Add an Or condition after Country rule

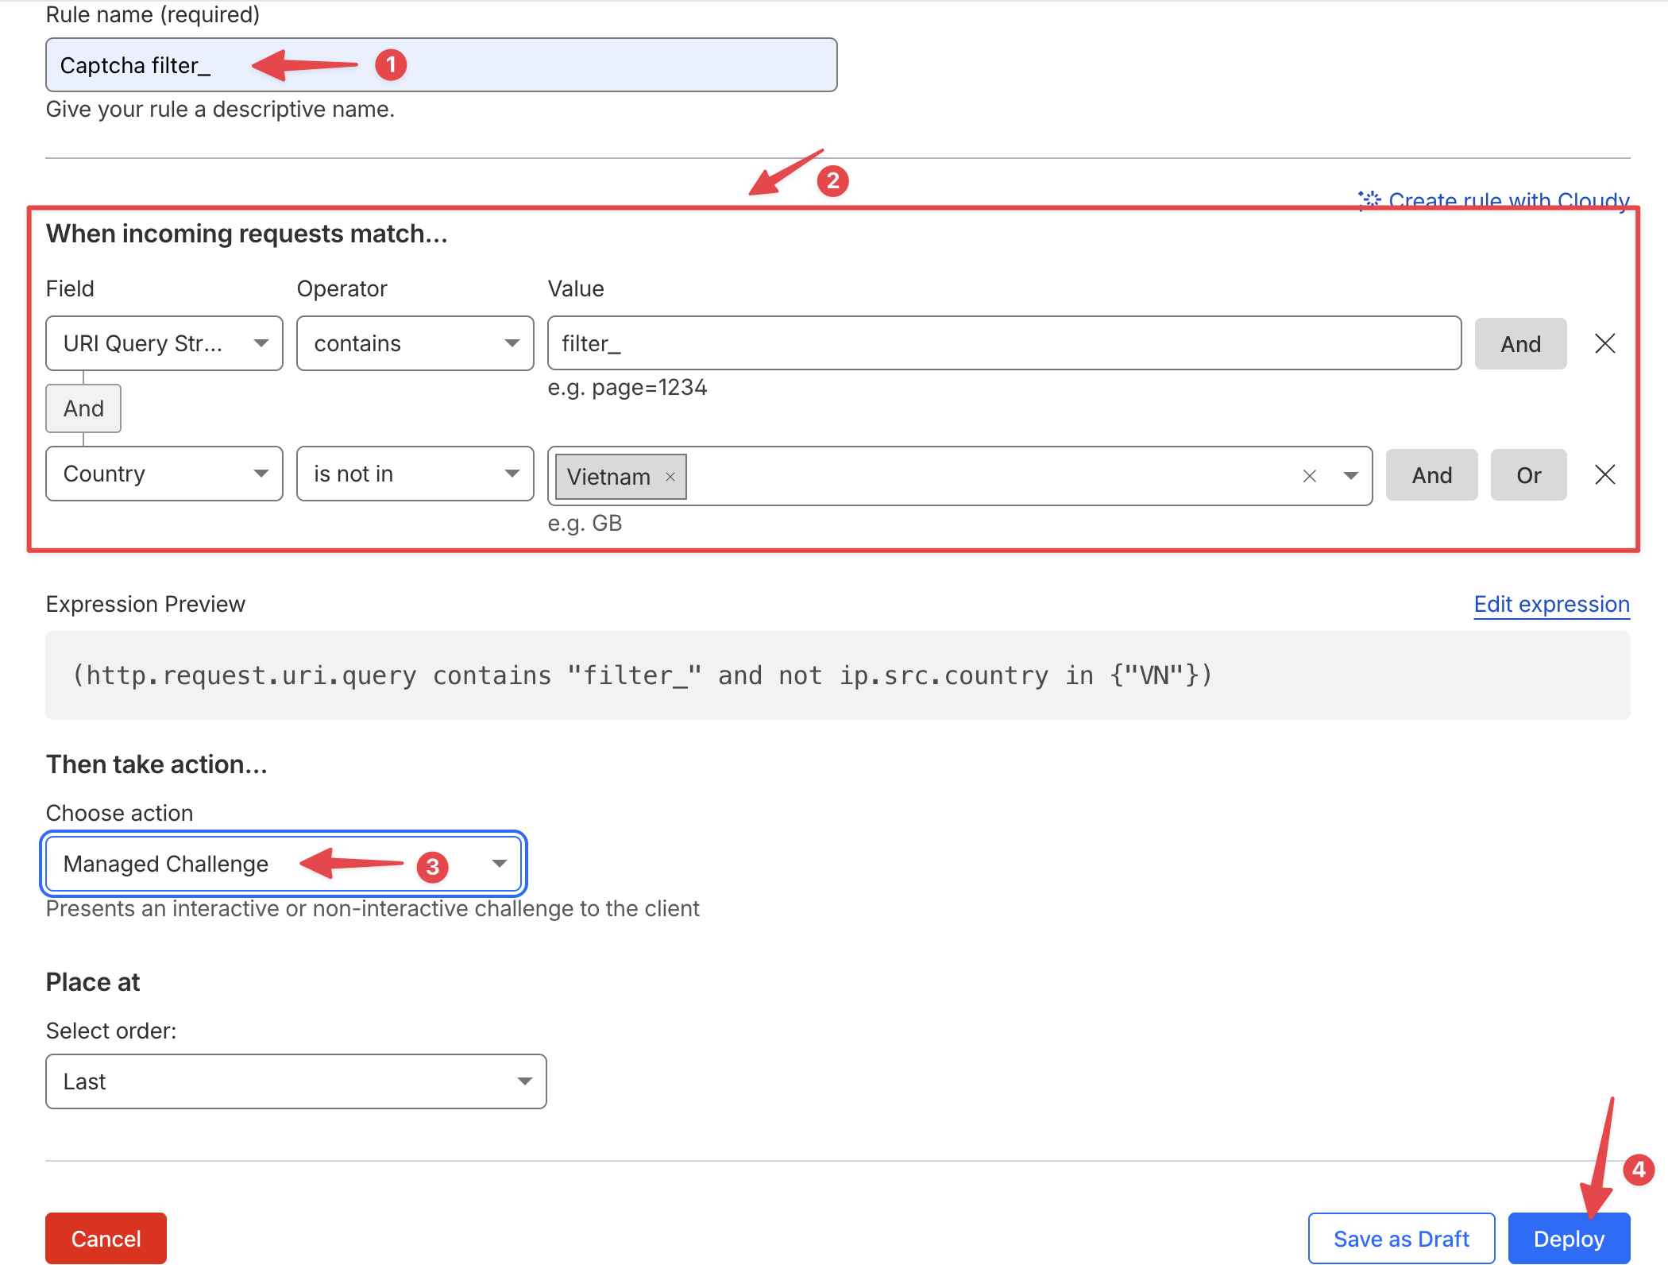(x=1527, y=474)
